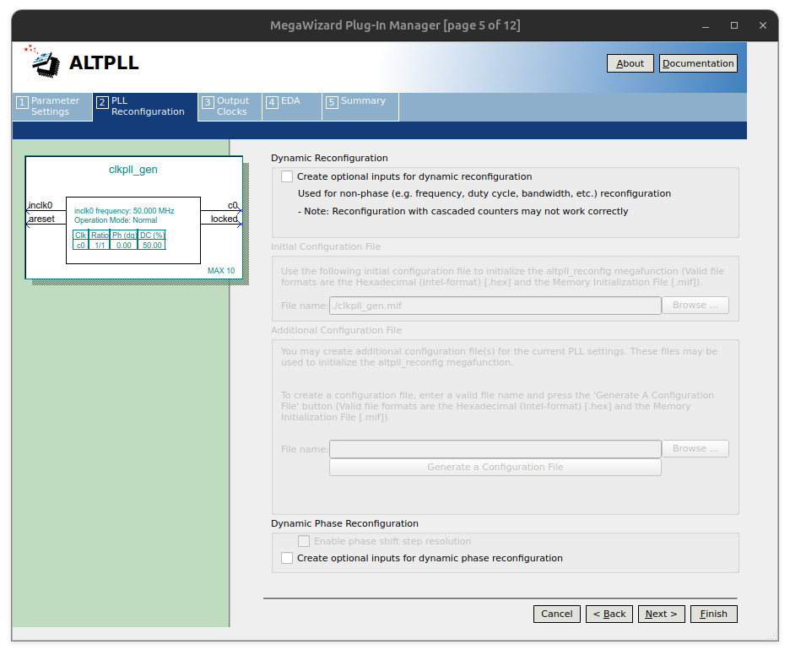
Task: Click the clkpll_gen.mif file name field
Action: (495, 306)
